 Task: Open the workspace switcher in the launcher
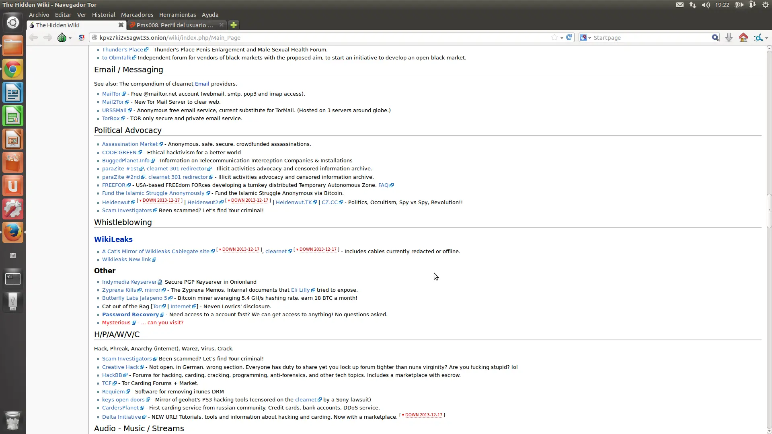coord(13,278)
